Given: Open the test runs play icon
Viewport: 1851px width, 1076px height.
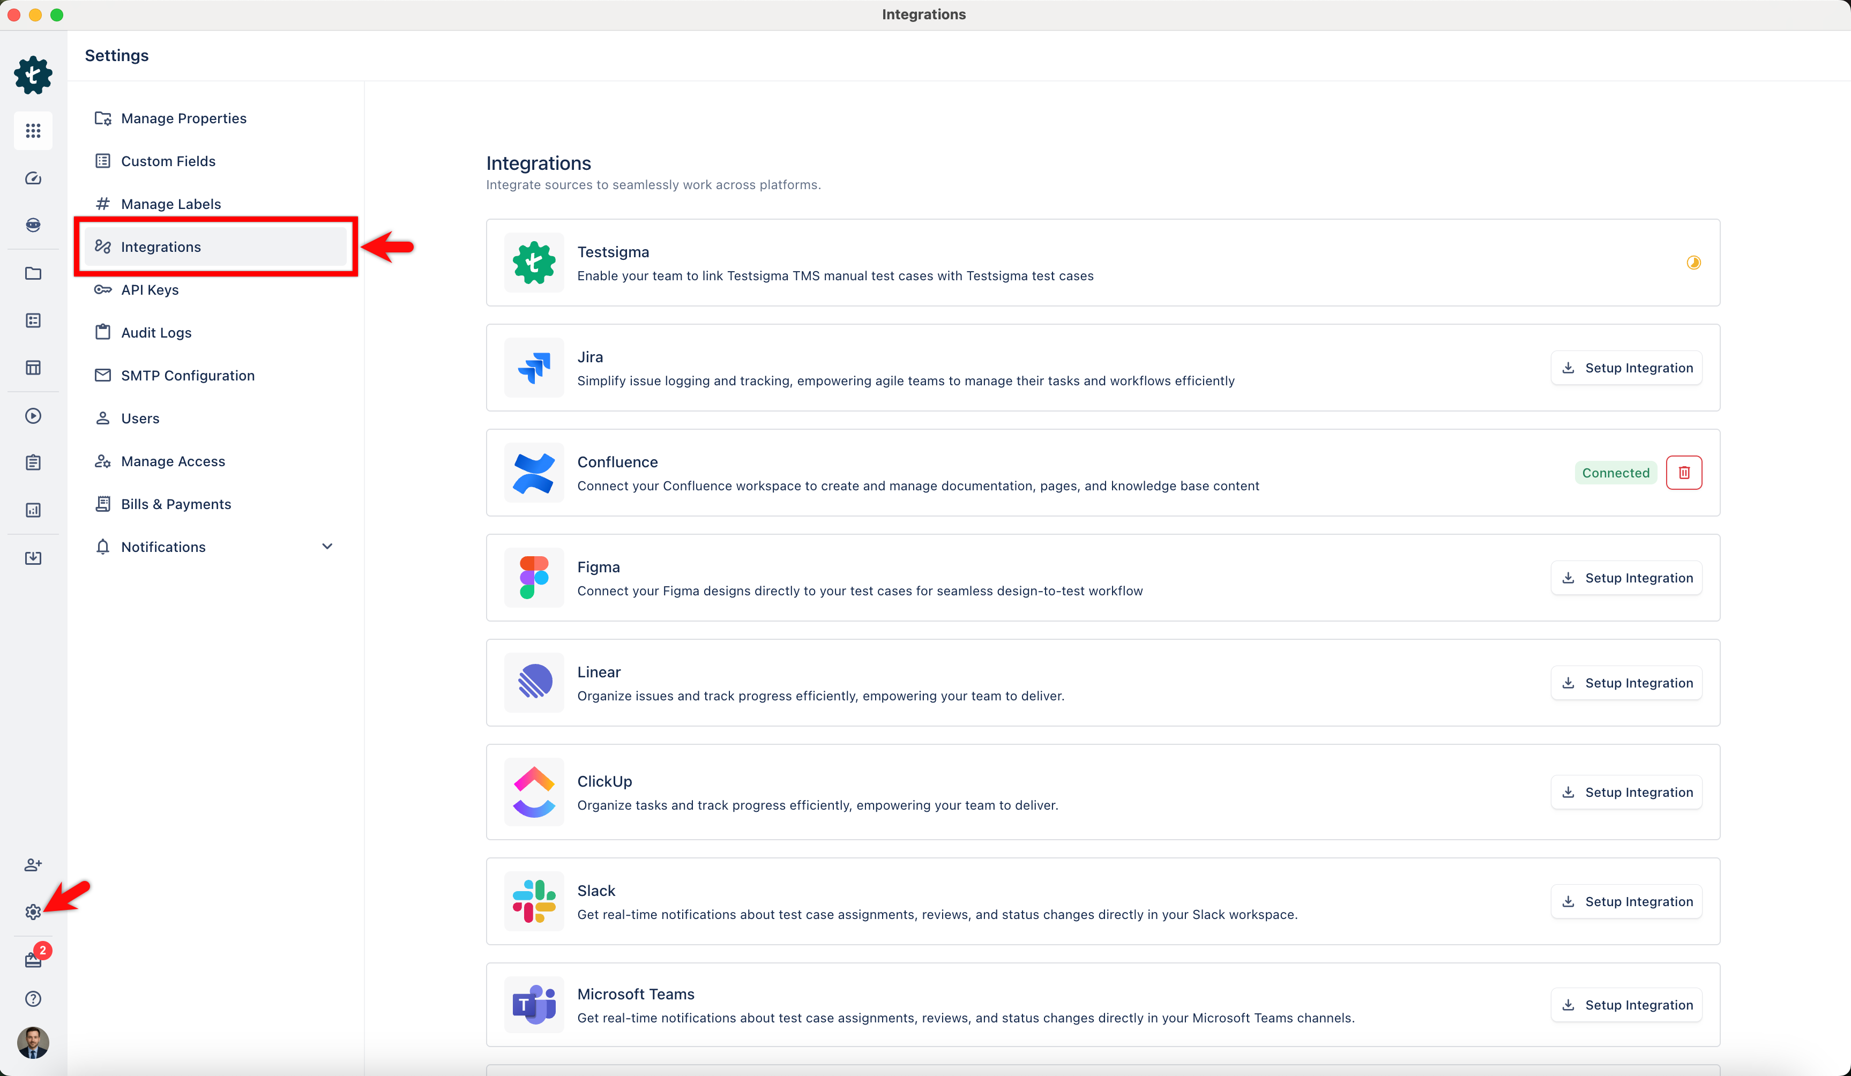Looking at the screenshot, I should coord(33,416).
